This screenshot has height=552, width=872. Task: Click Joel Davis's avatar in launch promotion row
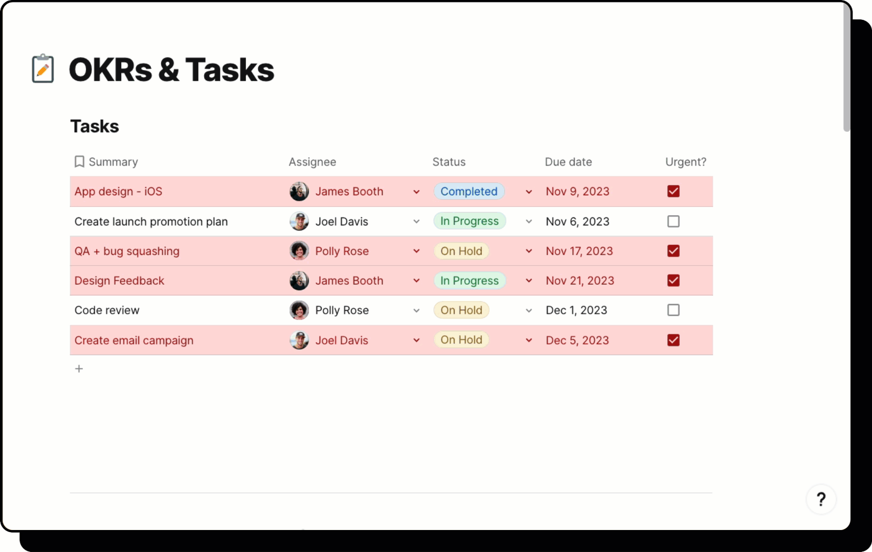299,221
